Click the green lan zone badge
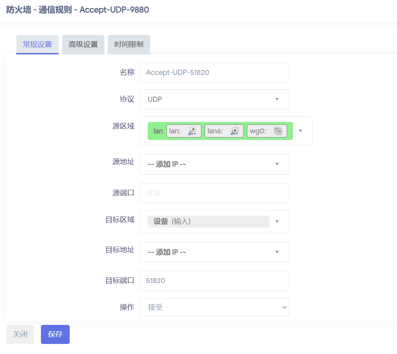 [x=158, y=131]
